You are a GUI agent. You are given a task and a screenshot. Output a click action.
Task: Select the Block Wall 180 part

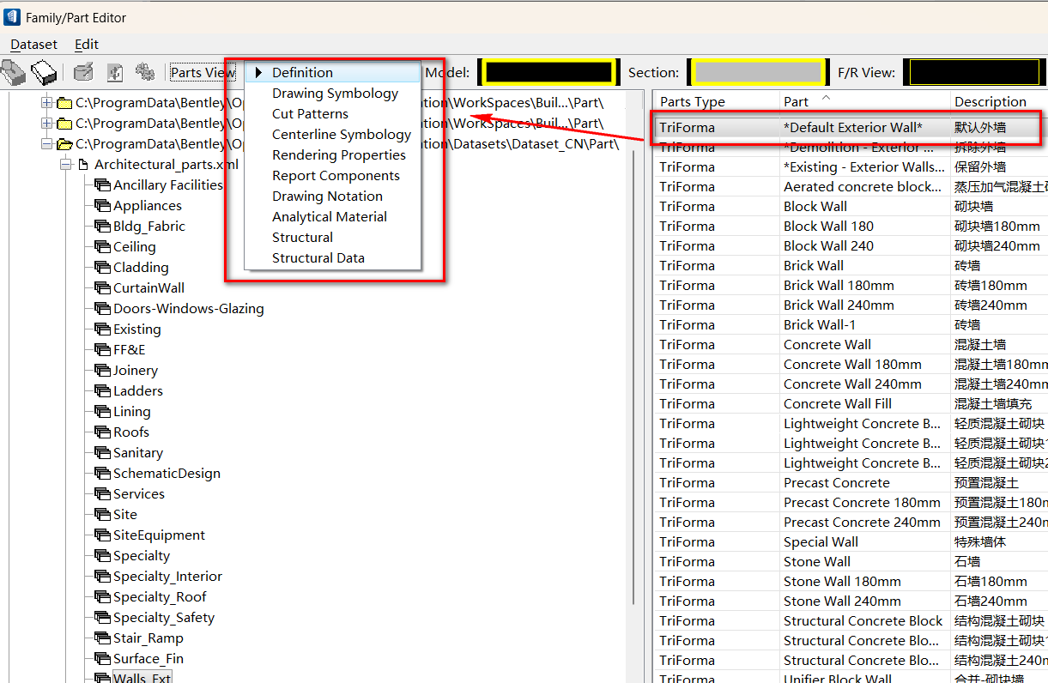[x=851, y=226]
